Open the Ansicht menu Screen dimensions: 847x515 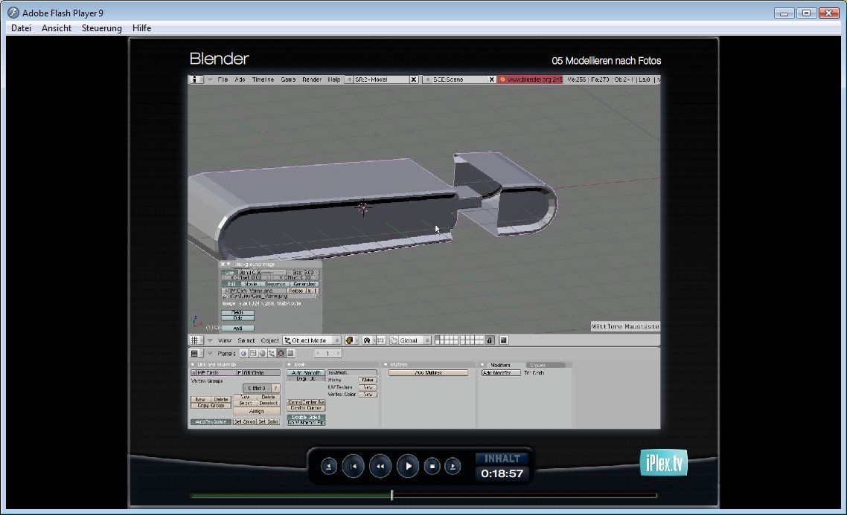point(57,28)
